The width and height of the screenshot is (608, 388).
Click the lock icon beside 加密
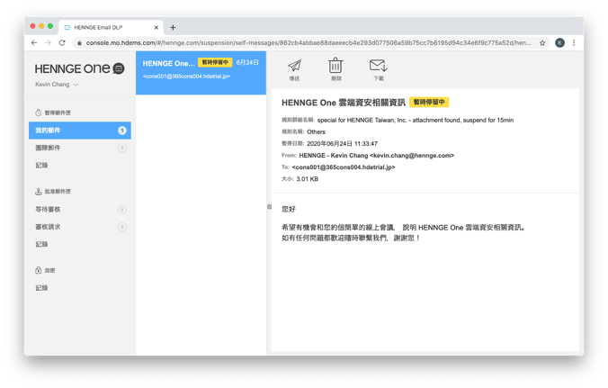click(39, 270)
